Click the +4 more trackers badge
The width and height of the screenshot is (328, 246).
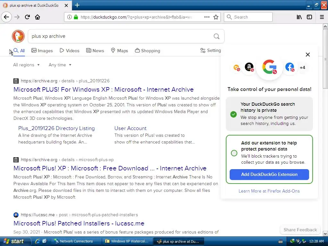click(x=302, y=68)
